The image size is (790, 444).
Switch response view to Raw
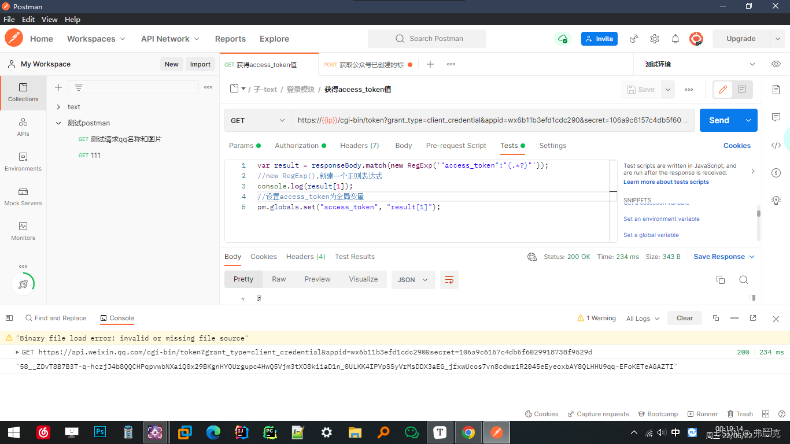[279, 279]
